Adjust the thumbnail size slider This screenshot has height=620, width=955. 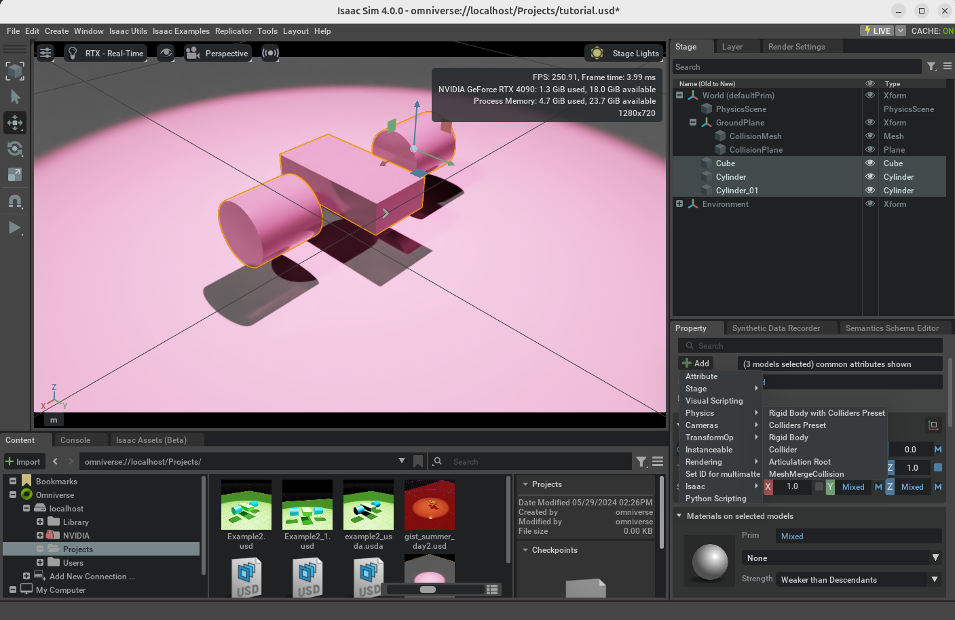click(x=428, y=589)
